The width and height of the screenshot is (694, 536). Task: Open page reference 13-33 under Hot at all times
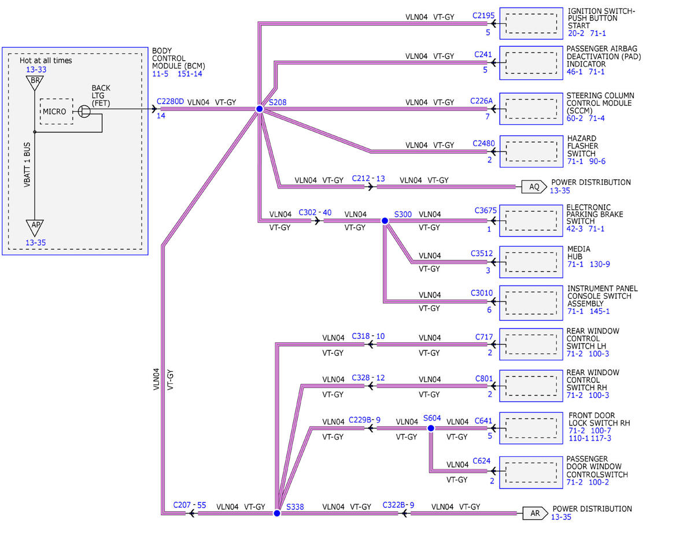point(36,69)
